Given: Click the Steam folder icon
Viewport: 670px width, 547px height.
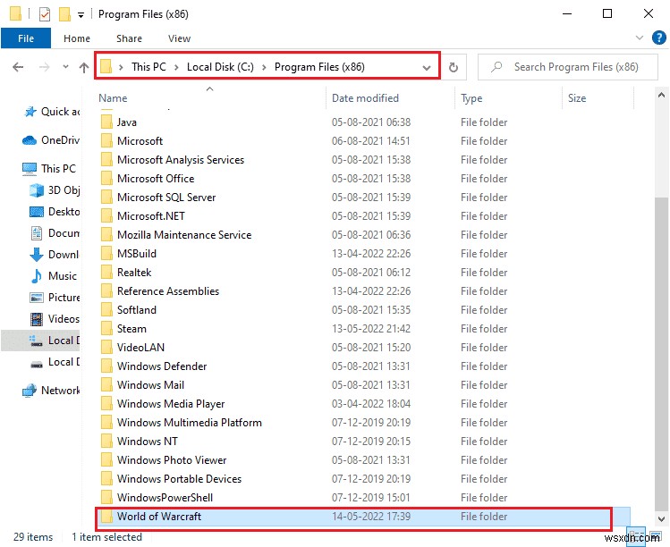Looking at the screenshot, I should click(x=106, y=329).
